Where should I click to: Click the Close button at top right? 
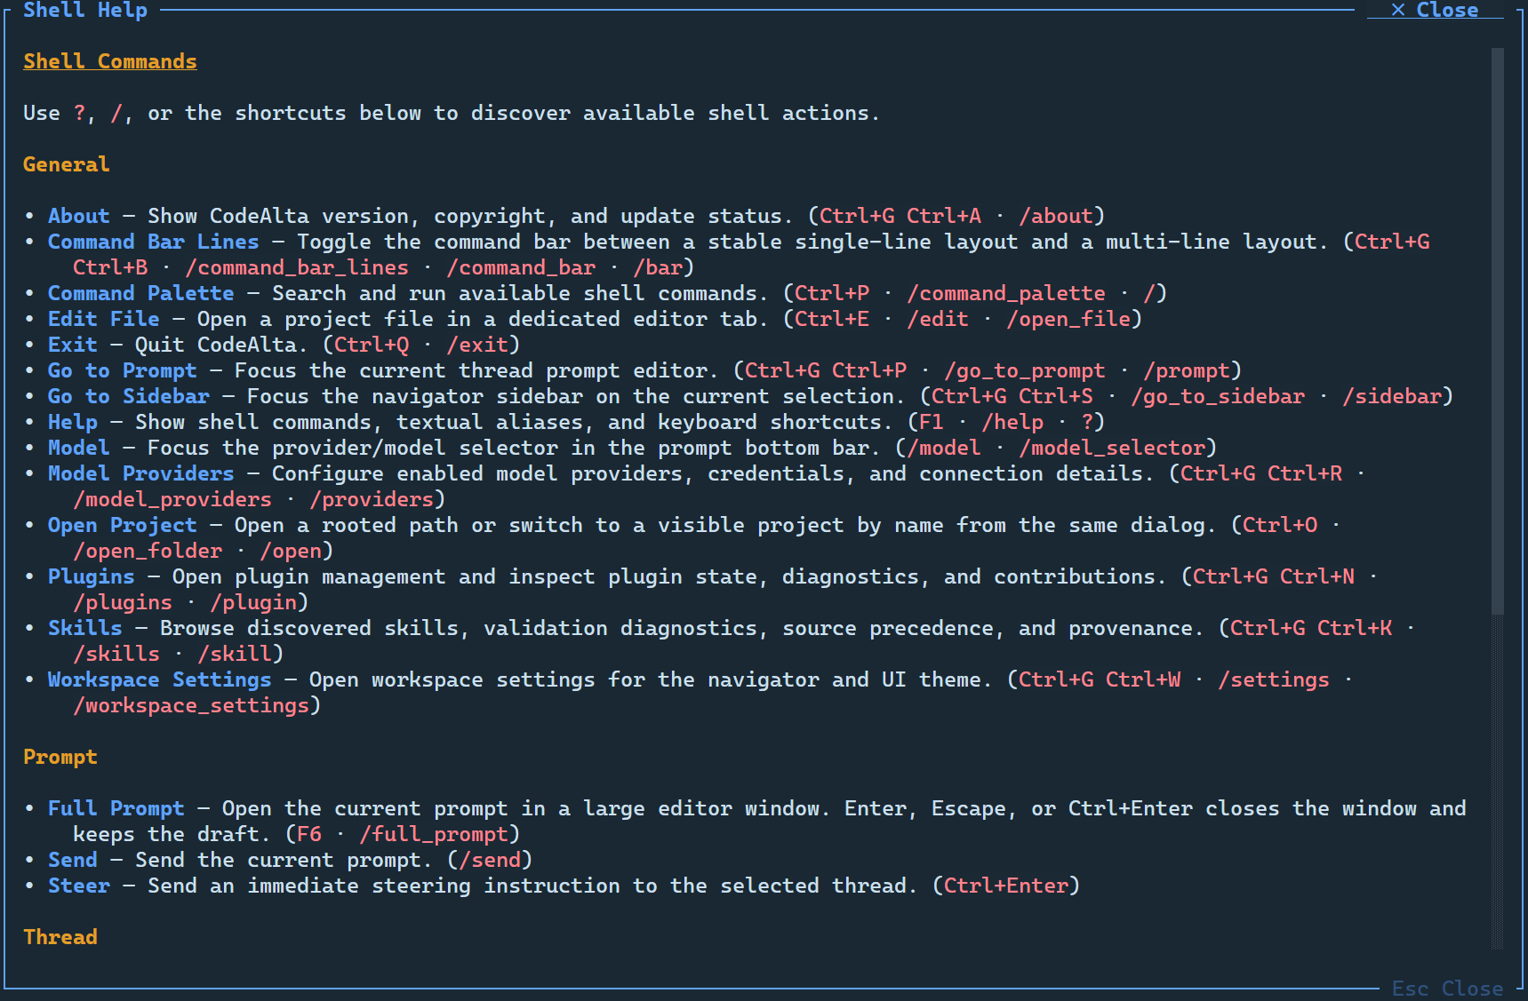(x=1435, y=10)
